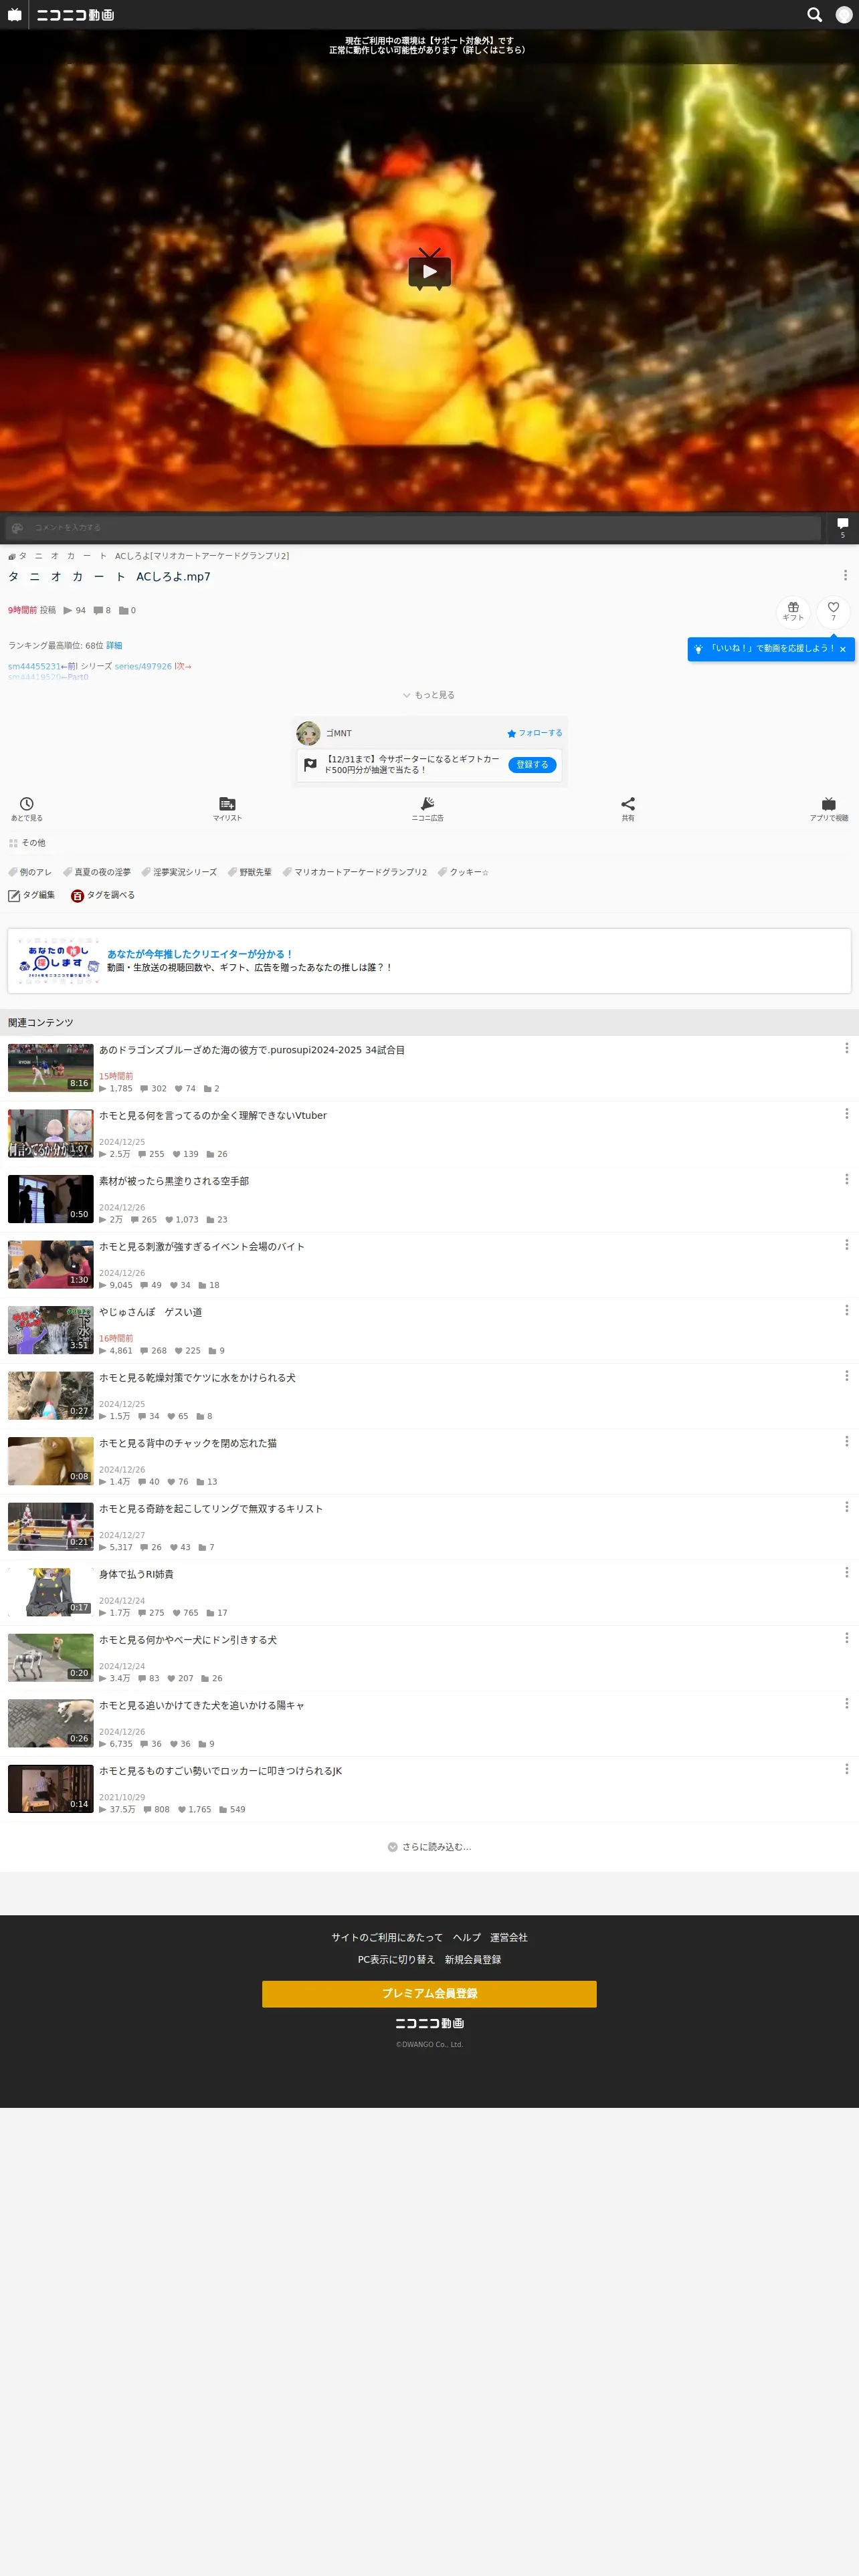Open ヘルプ footer link
The height and width of the screenshot is (2576, 859).
[x=466, y=1937]
